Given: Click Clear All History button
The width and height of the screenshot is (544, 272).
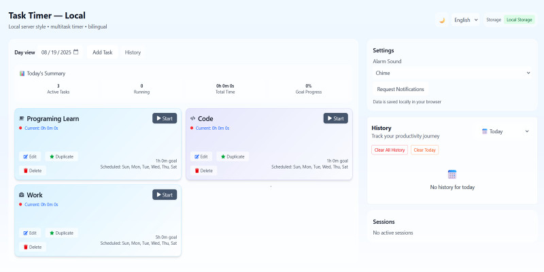Looking at the screenshot, I should (390, 150).
